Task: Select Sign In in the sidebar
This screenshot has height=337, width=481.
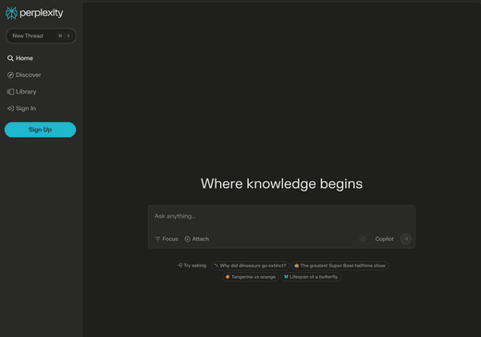Action: (21, 108)
